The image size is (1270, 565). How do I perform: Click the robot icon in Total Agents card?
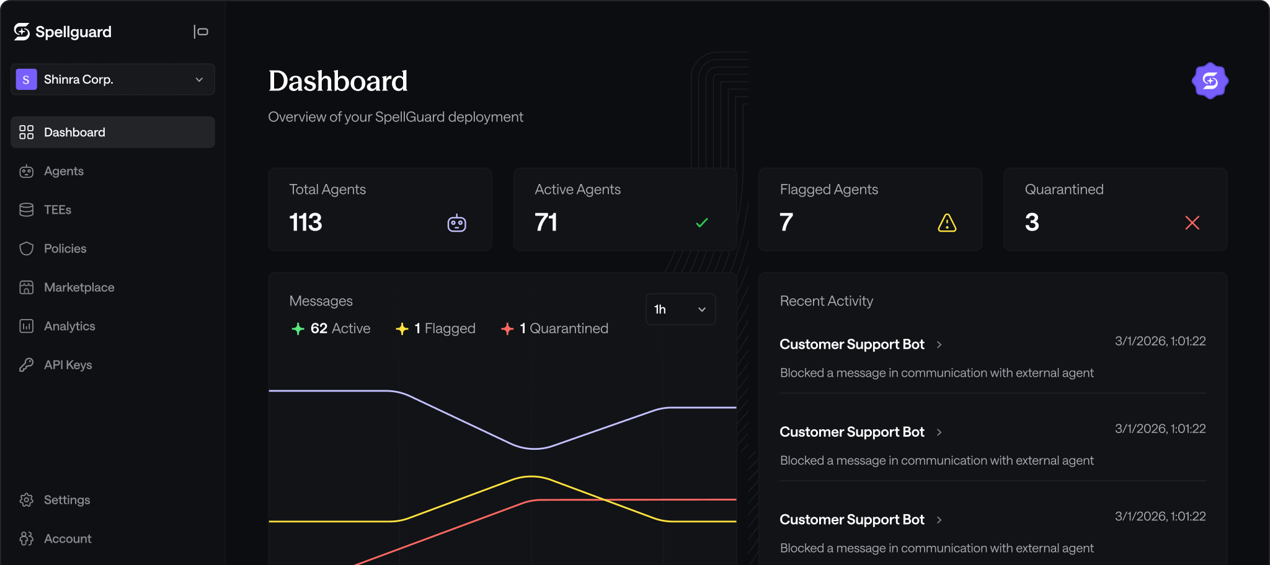(x=457, y=223)
